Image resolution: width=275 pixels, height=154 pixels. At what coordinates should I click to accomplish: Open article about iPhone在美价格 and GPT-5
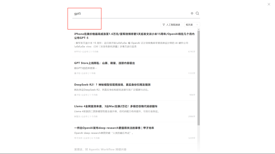134,36
